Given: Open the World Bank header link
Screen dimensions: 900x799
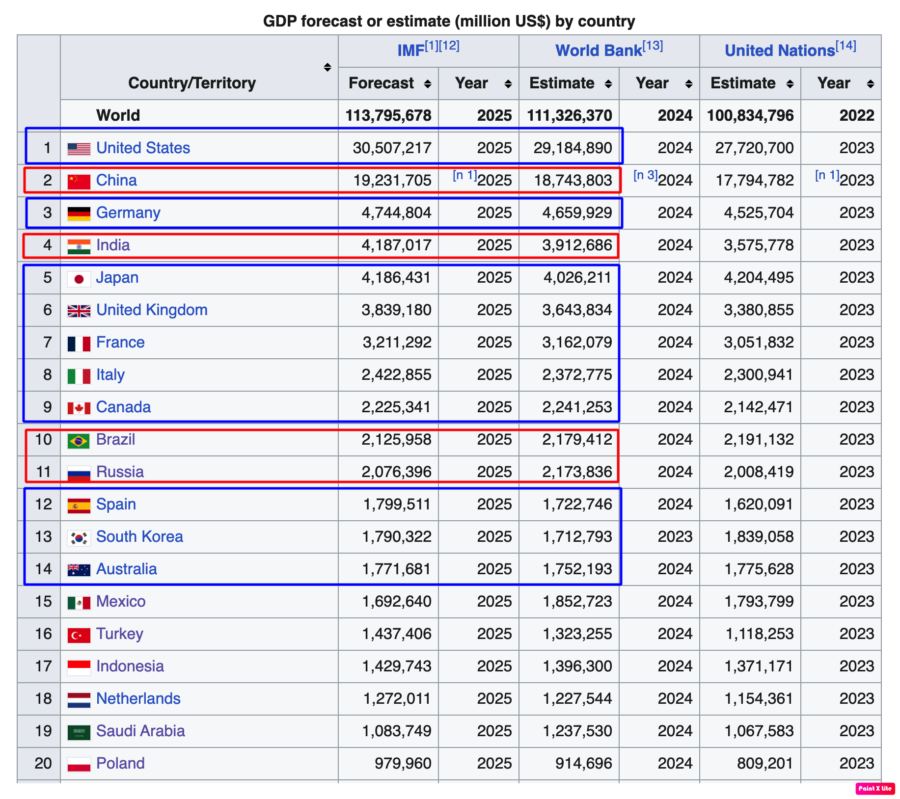Looking at the screenshot, I should [598, 51].
